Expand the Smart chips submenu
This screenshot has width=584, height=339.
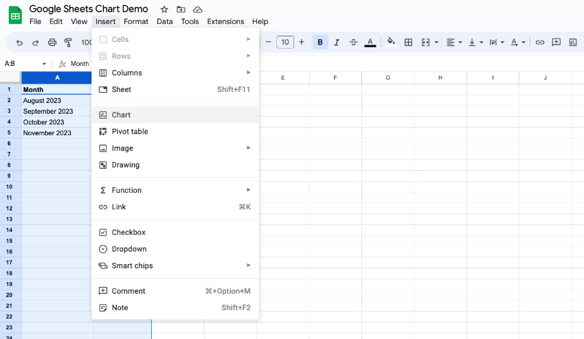tap(175, 266)
